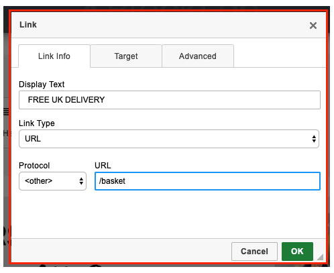
Task: Click the Display Text field containing FREE UK DELIVERY
Action: (170, 100)
